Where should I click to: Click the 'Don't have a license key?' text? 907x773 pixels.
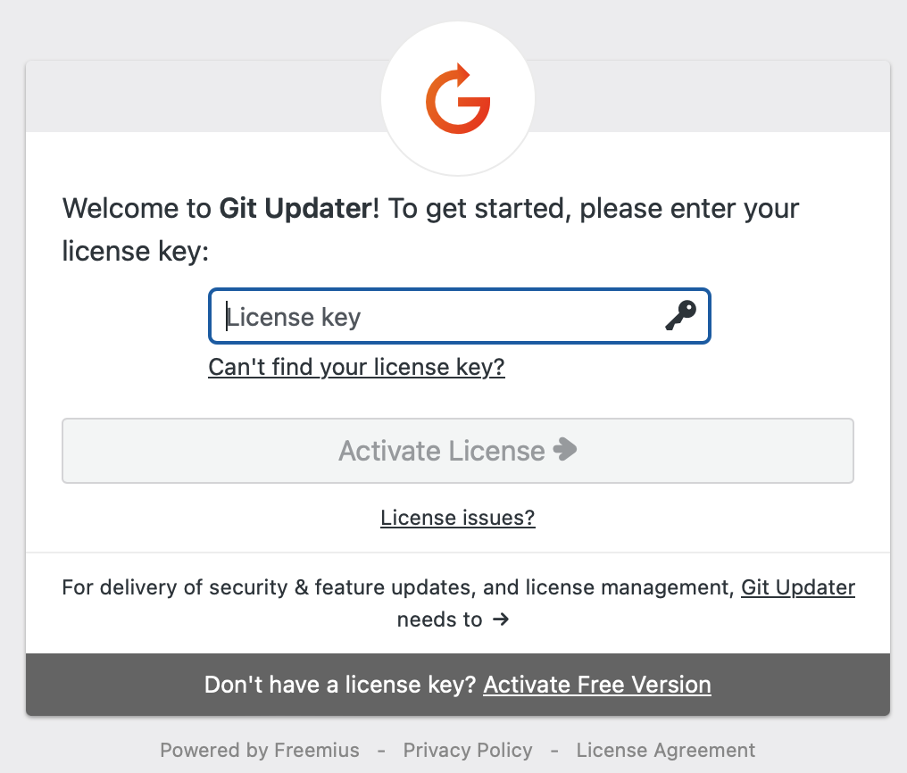tap(339, 685)
